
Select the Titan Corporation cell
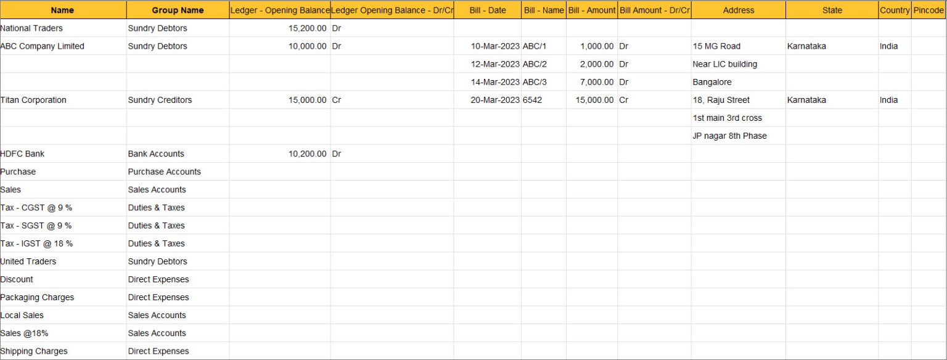(x=34, y=100)
